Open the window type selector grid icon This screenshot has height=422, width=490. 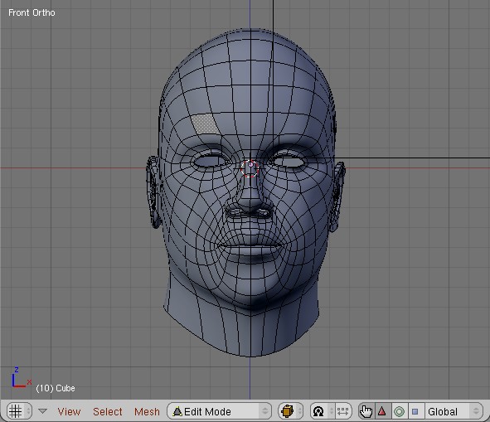19,411
